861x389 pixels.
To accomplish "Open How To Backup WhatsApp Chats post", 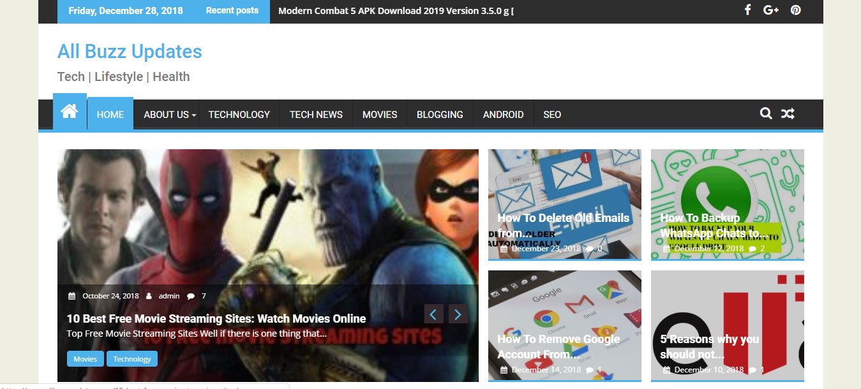I will click(x=714, y=225).
